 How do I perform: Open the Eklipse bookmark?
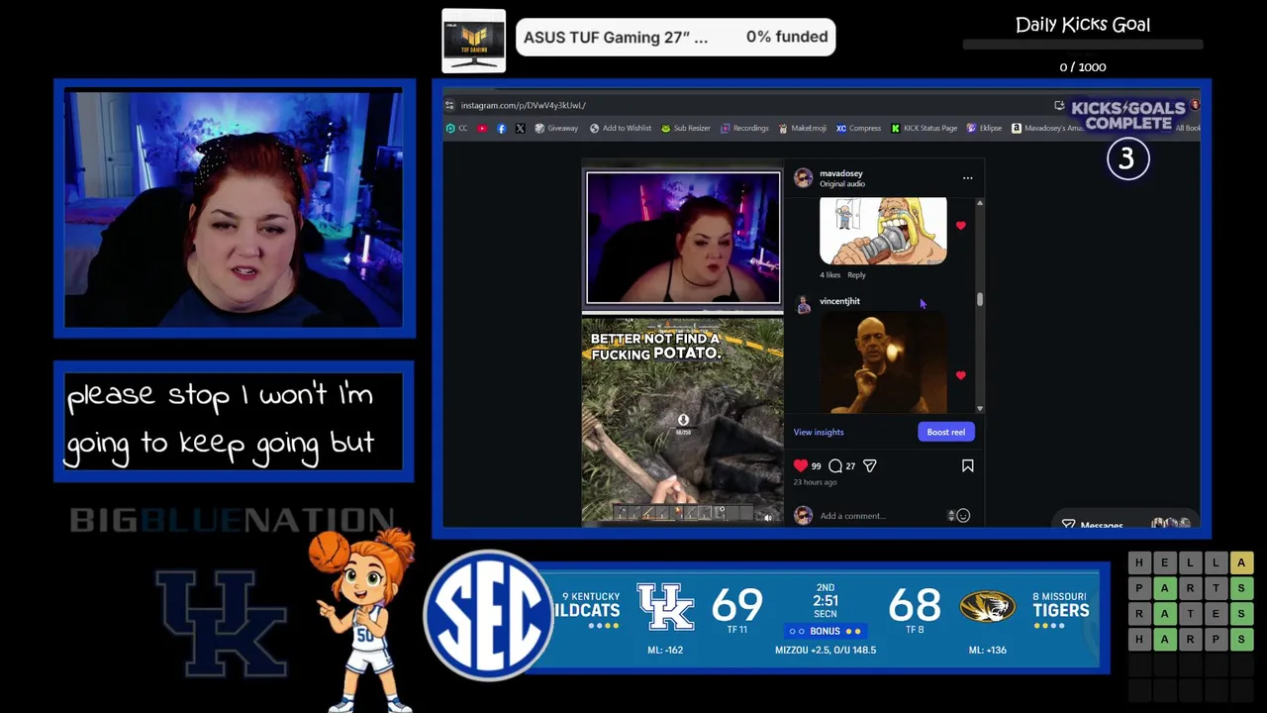984,128
